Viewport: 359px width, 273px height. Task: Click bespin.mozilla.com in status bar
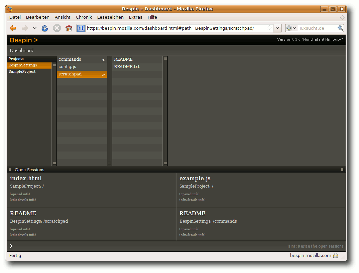click(x=311, y=255)
